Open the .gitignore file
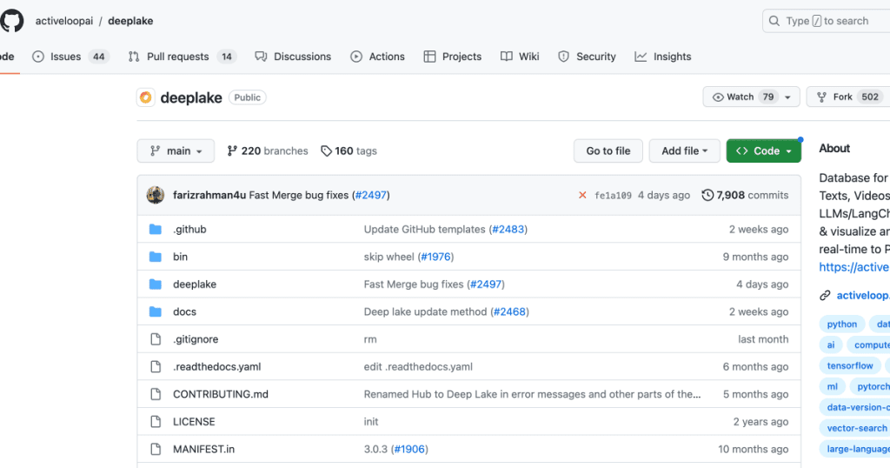 coord(196,339)
